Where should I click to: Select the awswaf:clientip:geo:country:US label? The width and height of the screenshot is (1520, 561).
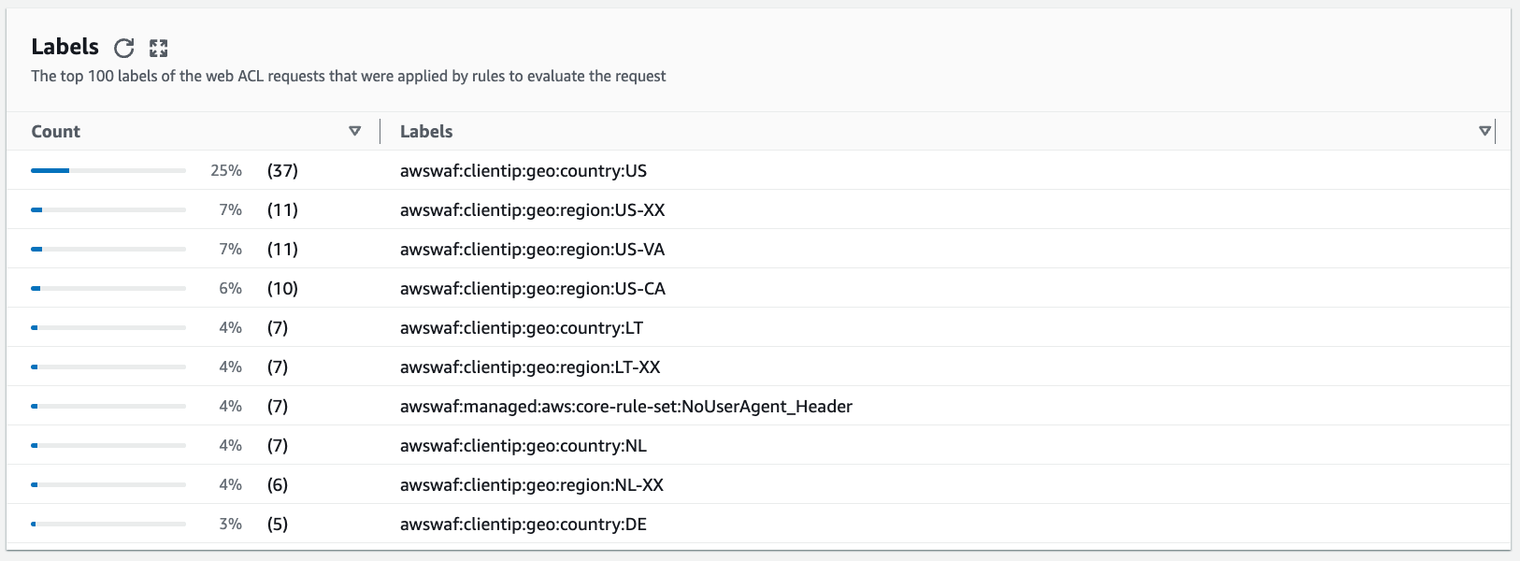pos(523,171)
